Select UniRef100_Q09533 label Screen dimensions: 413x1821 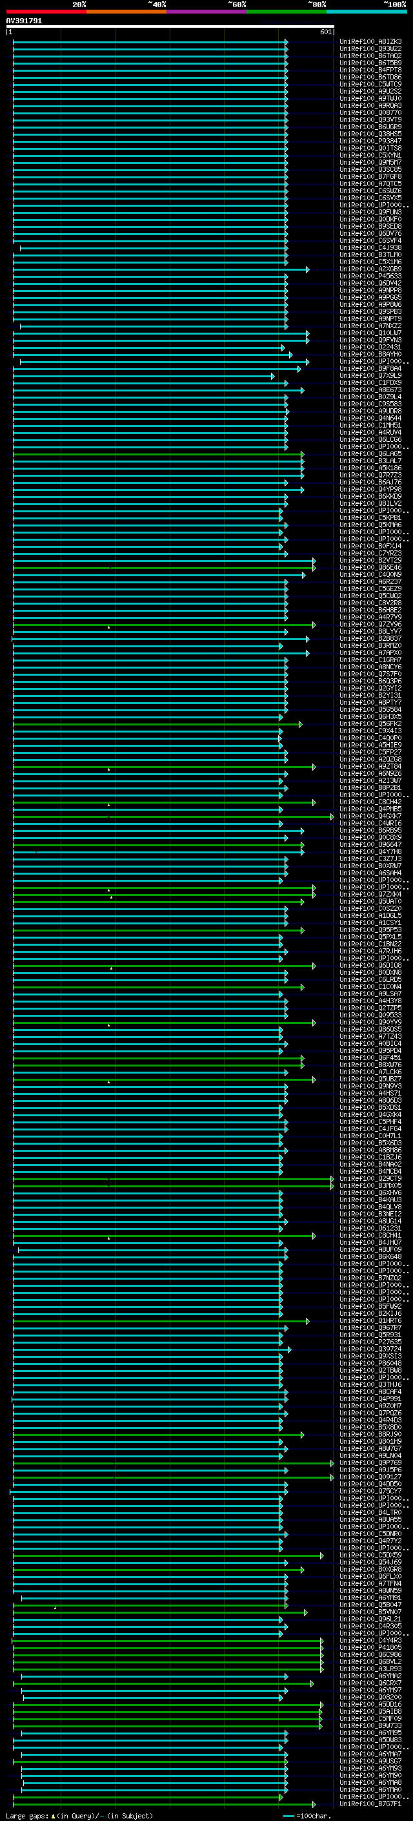coord(370,1016)
